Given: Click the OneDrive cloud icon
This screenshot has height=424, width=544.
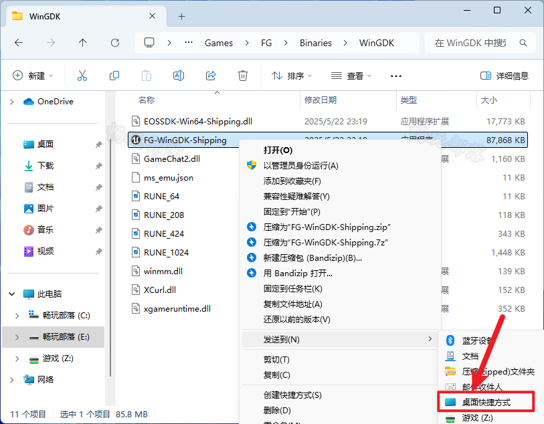Looking at the screenshot, I should 29,102.
